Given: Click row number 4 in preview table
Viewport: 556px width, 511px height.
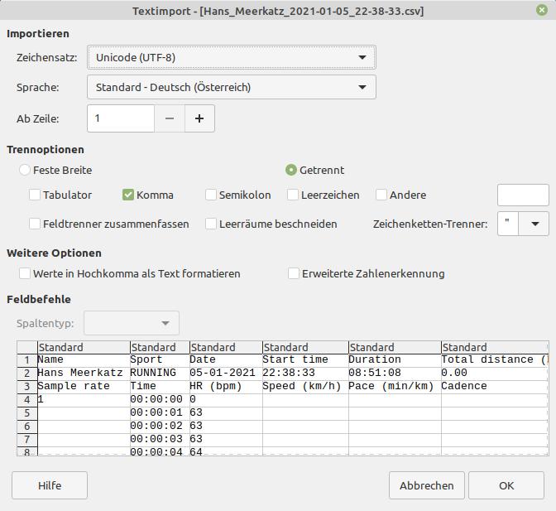Looking at the screenshot, I should 27,400.
